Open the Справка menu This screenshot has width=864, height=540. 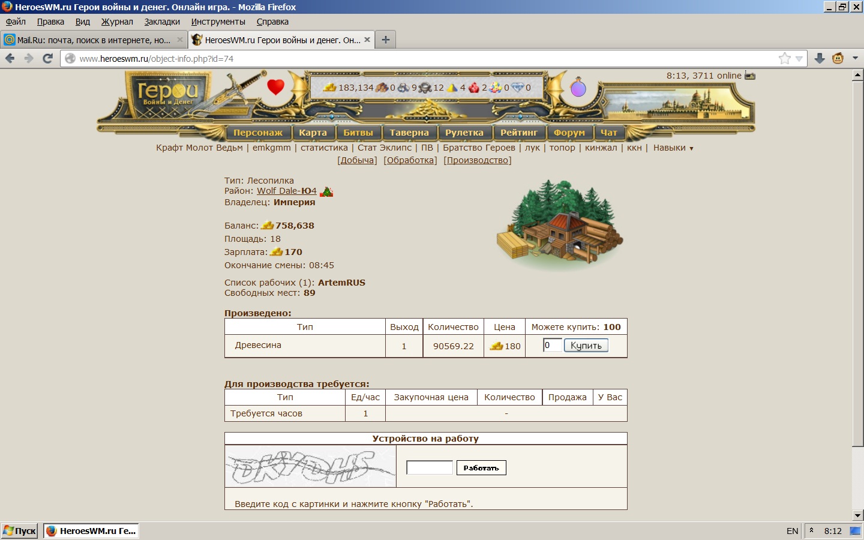[x=272, y=22]
